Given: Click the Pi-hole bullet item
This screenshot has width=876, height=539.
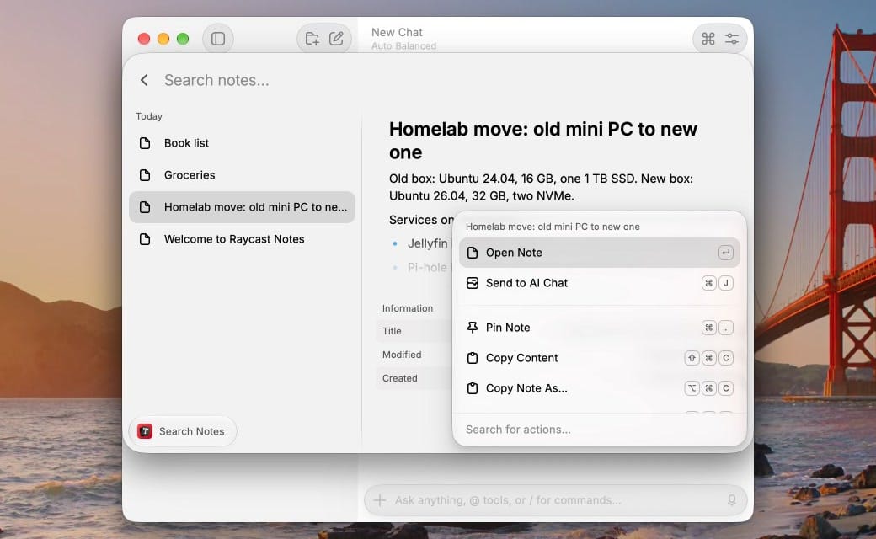Looking at the screenshot, I should [427, 268].
